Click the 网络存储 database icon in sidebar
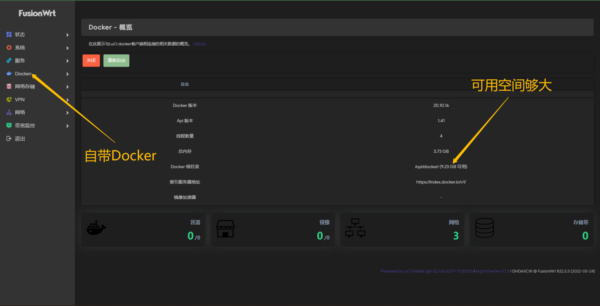The height and width of the screenshot is (306, 600). pyautogui.click(x=9, y=86)
